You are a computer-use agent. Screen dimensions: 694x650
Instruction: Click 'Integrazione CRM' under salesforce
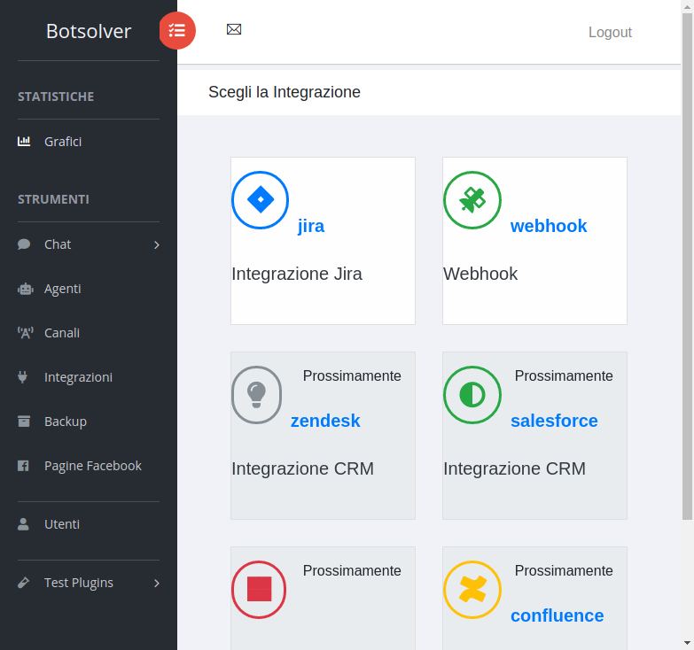pos(514,468)
